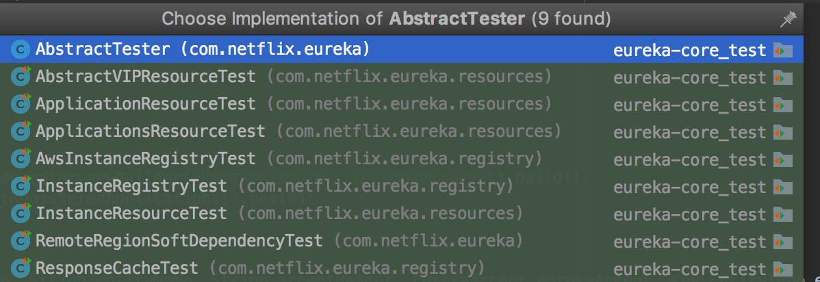This screenshot has height=282, width=820.
Task: Click class icon beside ResponseCacheTest
Action: click(21, 268)
